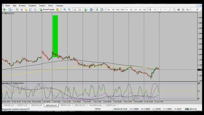Toggle the Data Window icon

22,10
